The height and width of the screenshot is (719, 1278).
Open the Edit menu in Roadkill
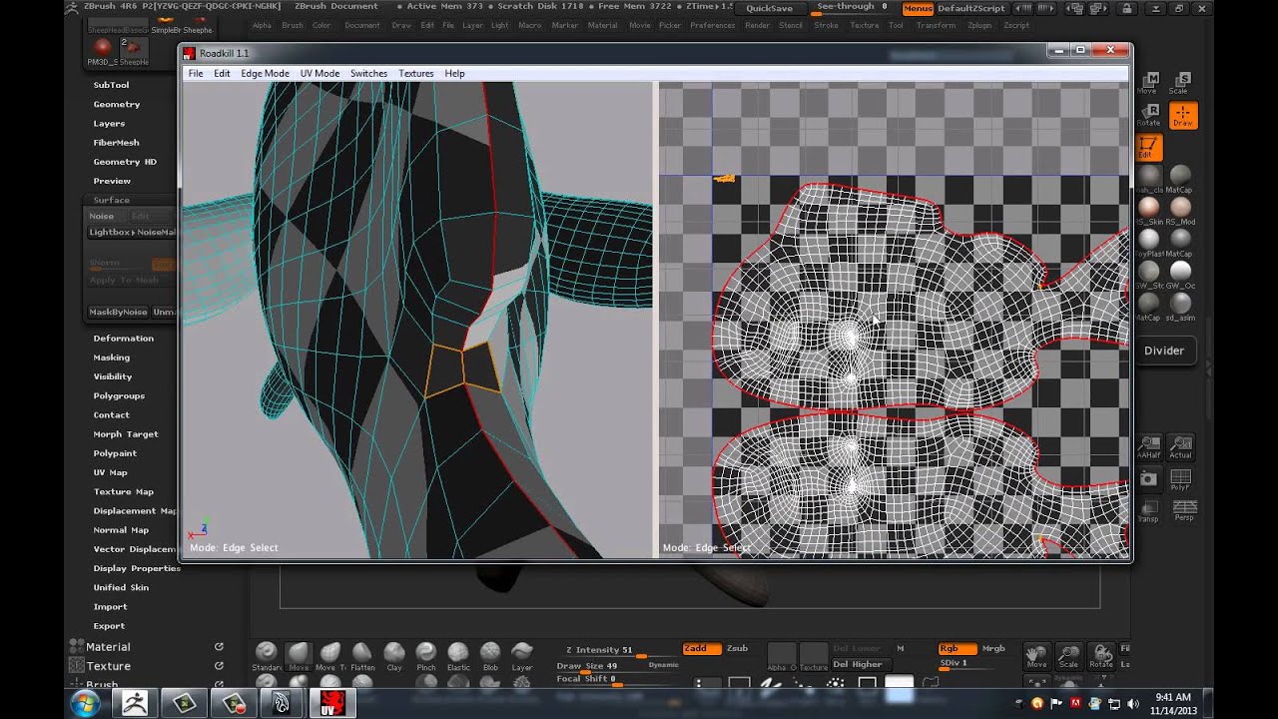pyautogui.click(x=222, y=73)
